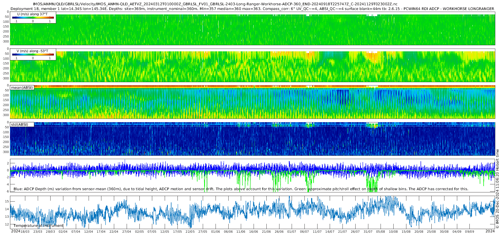Screen dimensions: 500x236
Task: Click the 12 tick on temperature axis
Action: (x=7, y=224)
